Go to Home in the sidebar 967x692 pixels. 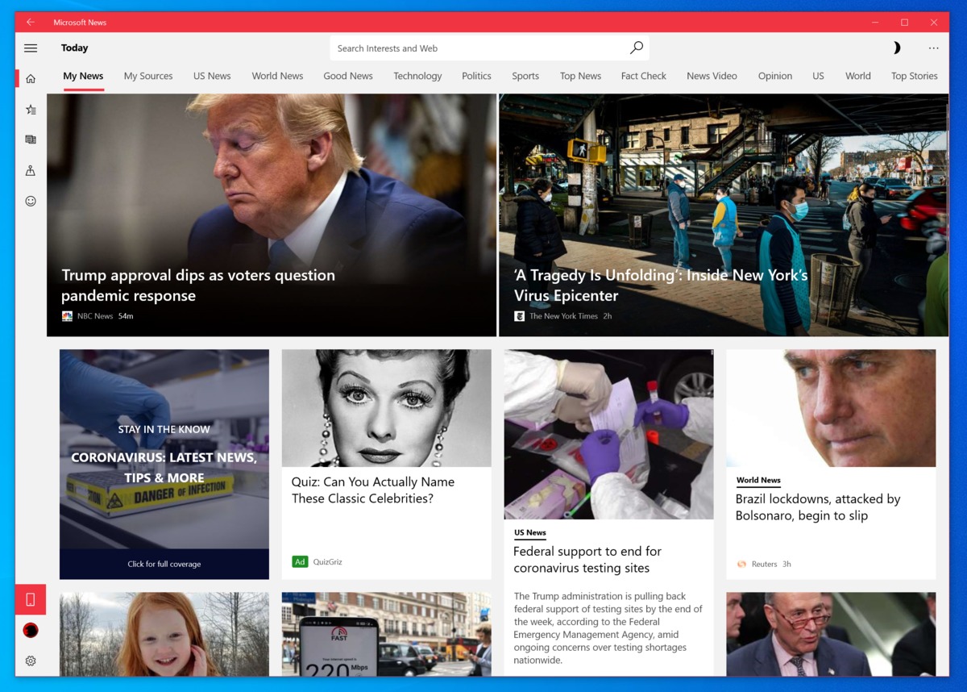(31, 78)
